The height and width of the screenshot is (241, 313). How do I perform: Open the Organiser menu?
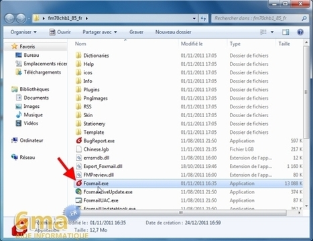[x=23, y=32]
